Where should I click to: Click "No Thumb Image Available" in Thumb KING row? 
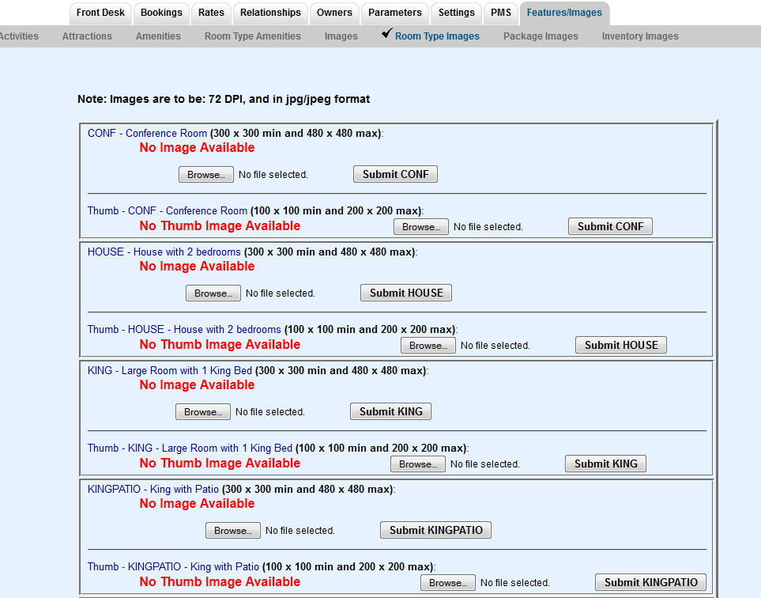220,463
